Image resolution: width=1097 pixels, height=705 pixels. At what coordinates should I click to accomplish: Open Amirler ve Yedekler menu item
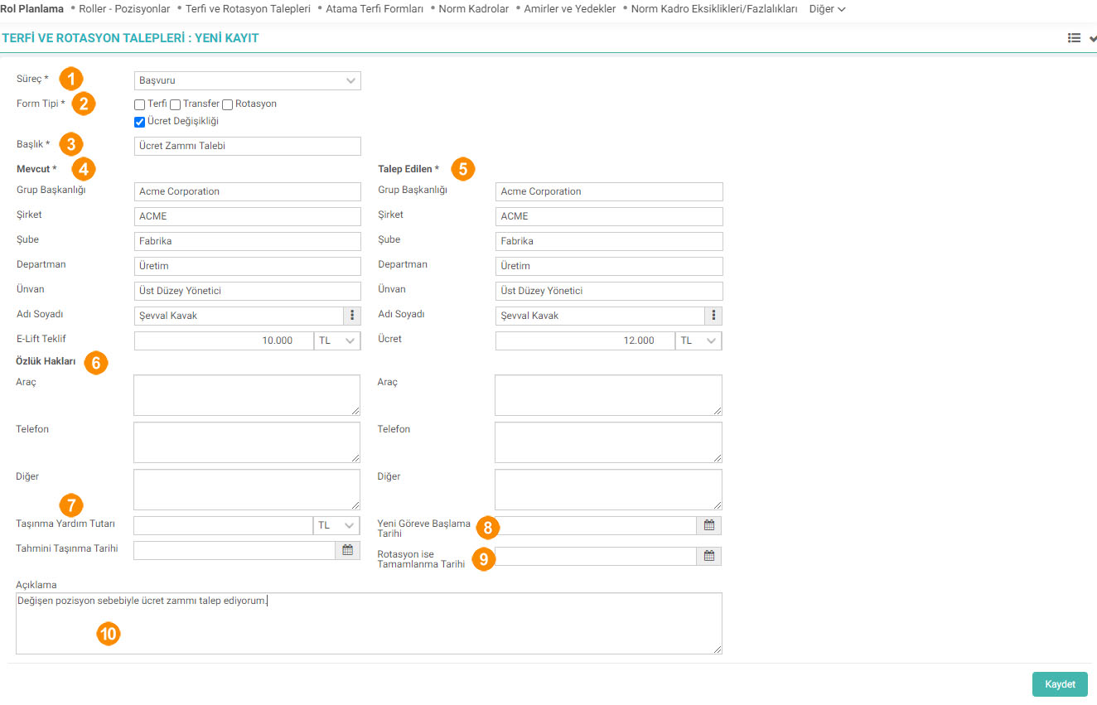(570, 9)
